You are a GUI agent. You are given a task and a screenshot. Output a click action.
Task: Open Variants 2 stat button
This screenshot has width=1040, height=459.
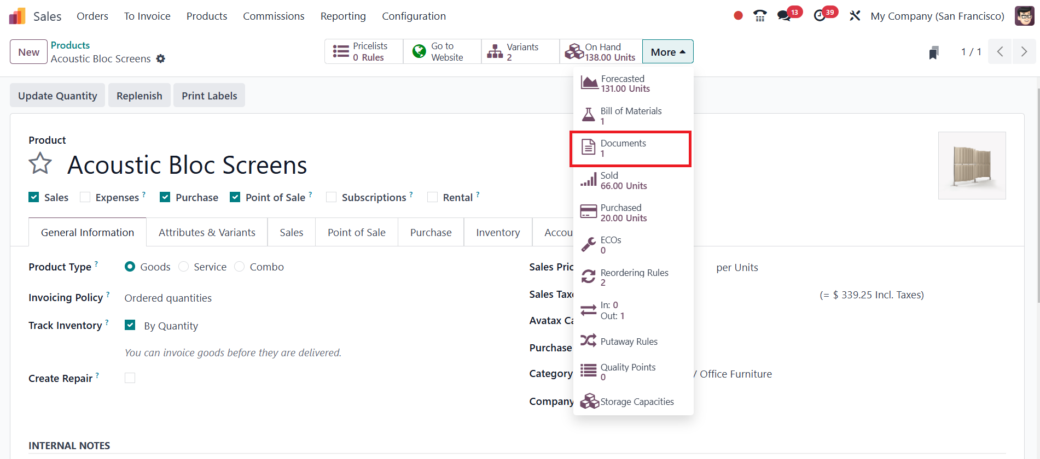[x=520, y=52]
